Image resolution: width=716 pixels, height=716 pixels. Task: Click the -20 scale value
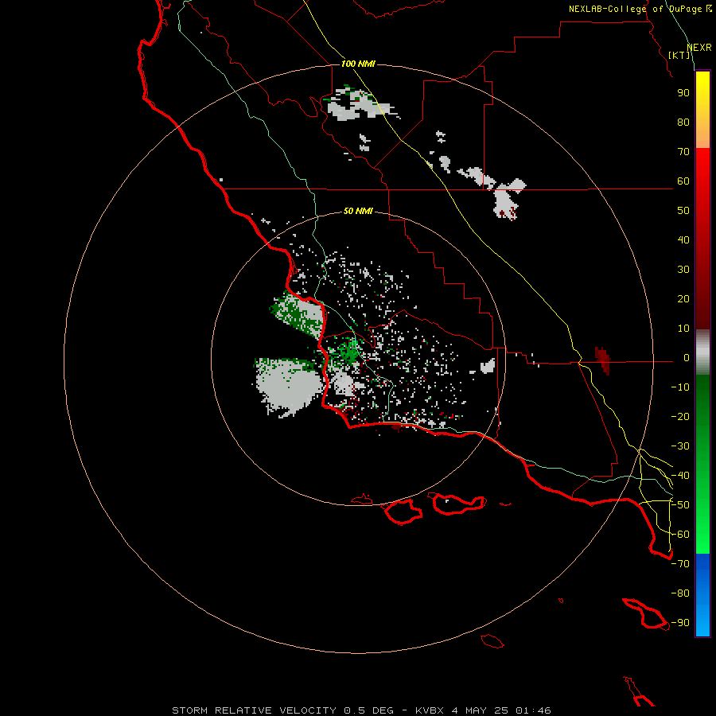(680, 416)
